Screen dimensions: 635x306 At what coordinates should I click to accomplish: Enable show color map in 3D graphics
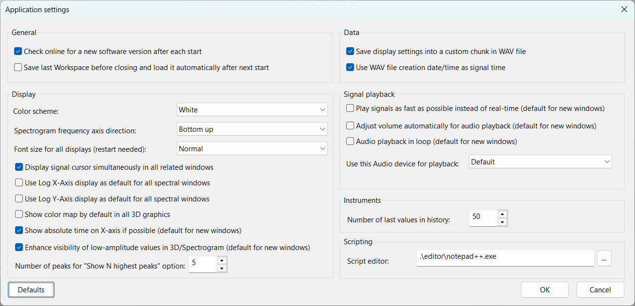coord(19,214)
